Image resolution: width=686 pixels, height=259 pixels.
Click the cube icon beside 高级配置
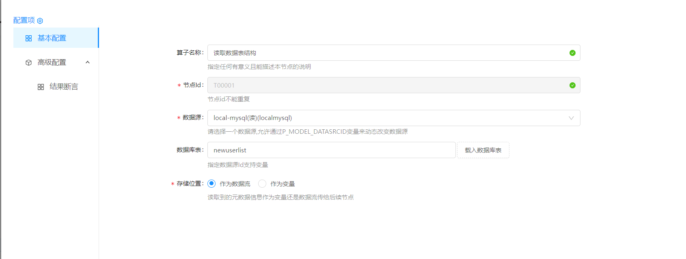(x=28, y=62)
